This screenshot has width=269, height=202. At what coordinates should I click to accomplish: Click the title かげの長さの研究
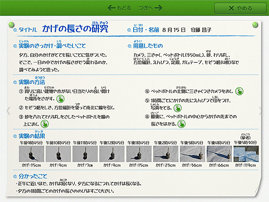(75, 28)
